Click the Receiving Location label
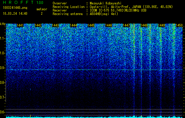The image size is (185, 118). tap(69, 7)
